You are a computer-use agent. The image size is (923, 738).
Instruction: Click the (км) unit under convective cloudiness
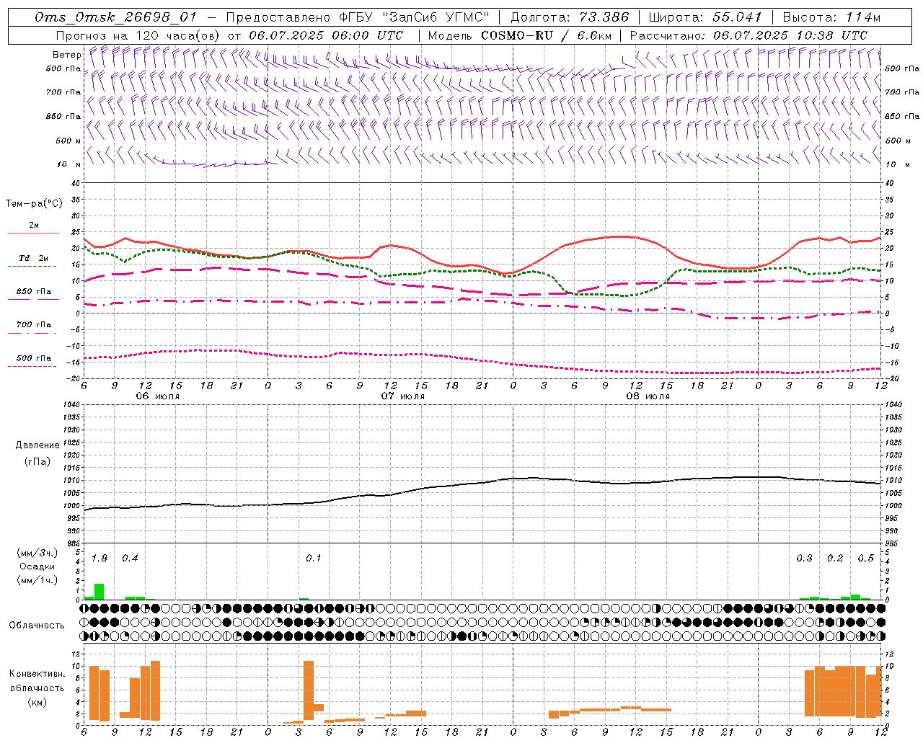coord(37,702)
